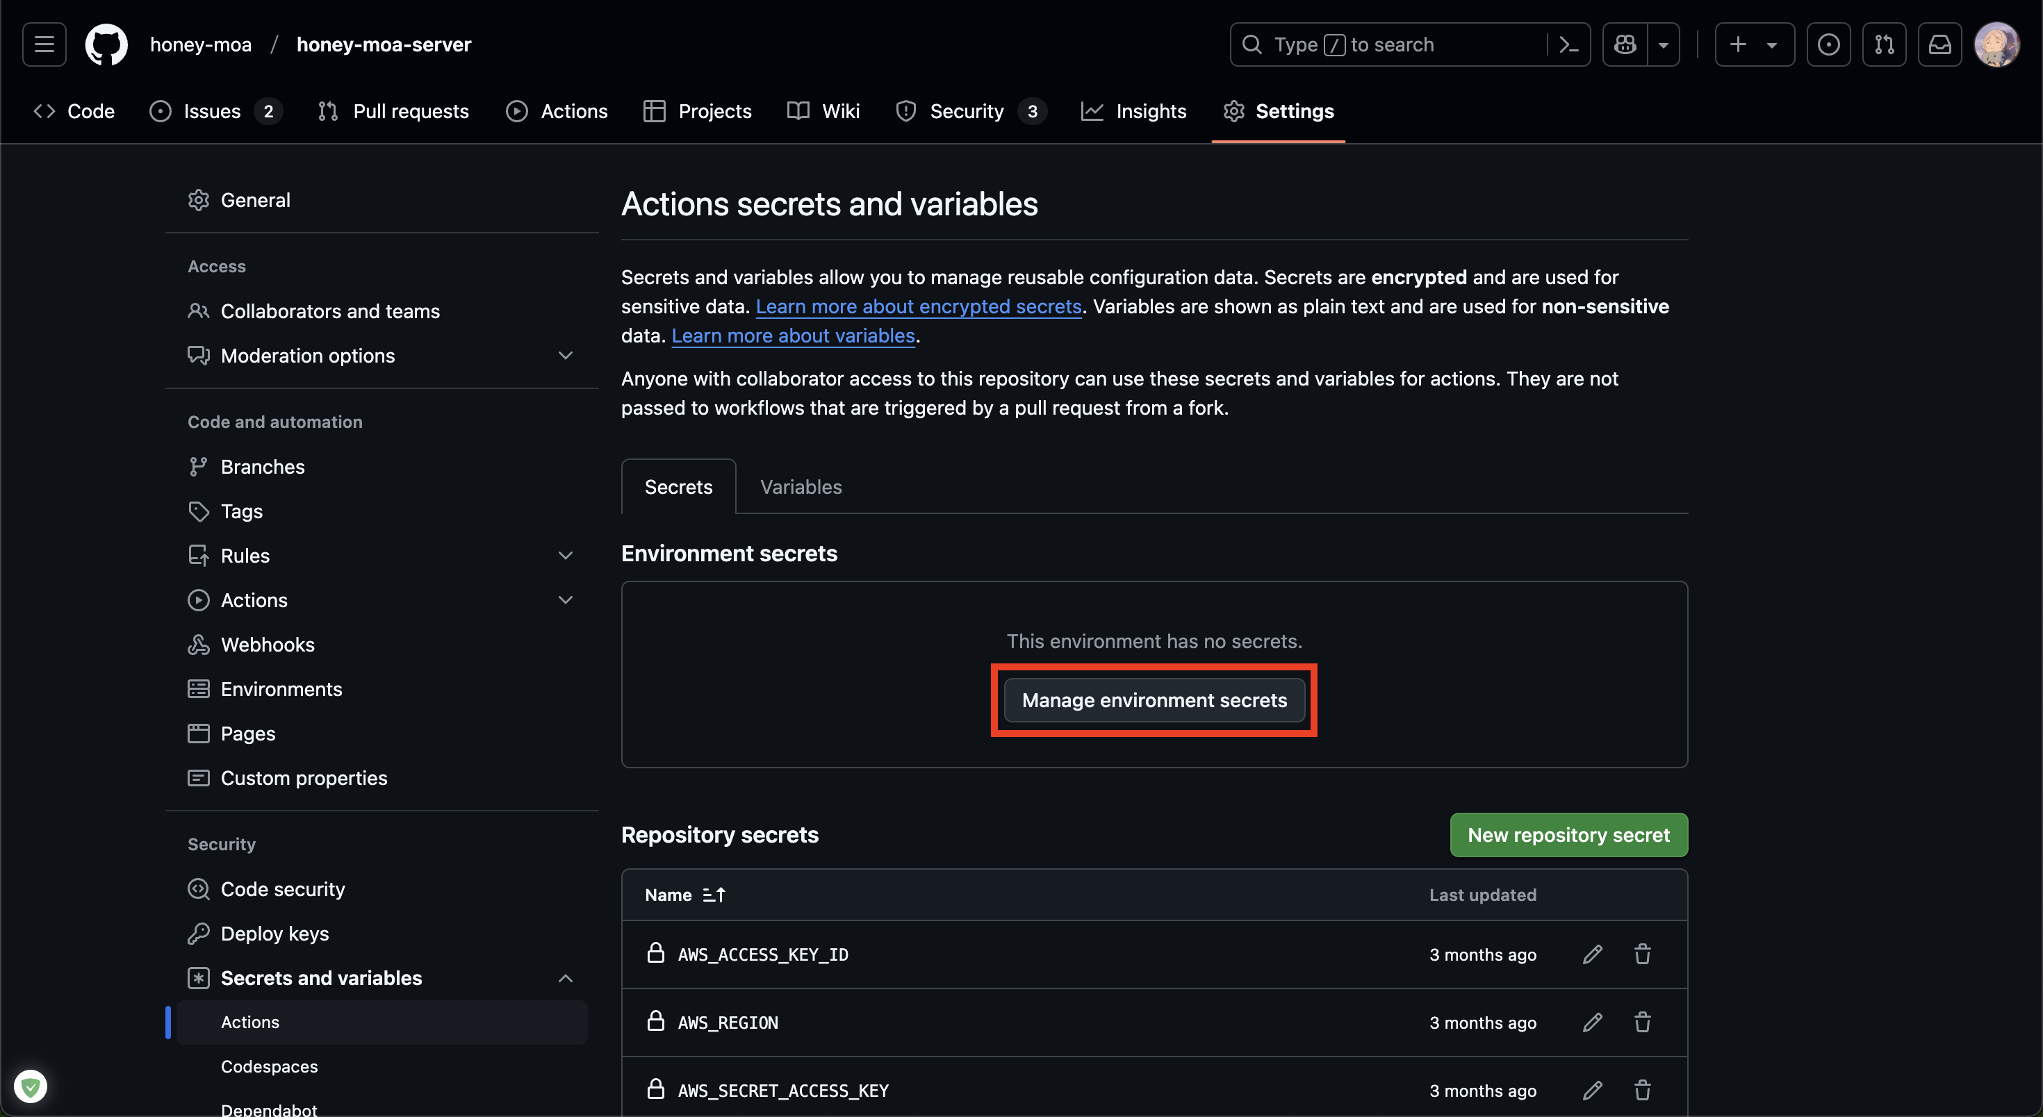Image resolution: width=2043 pixels, height=1117 pixels.
Task: Open the notifications inbox icon
Action: click(x=1939, y=44)
